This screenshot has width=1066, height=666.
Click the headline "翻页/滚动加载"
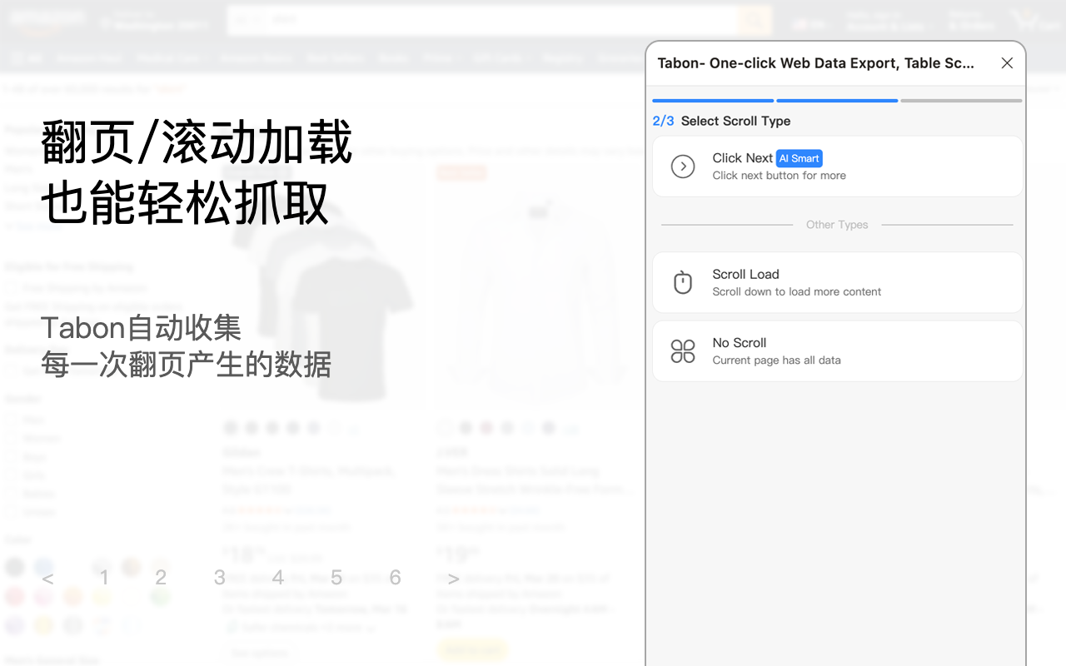coord(197,142)
